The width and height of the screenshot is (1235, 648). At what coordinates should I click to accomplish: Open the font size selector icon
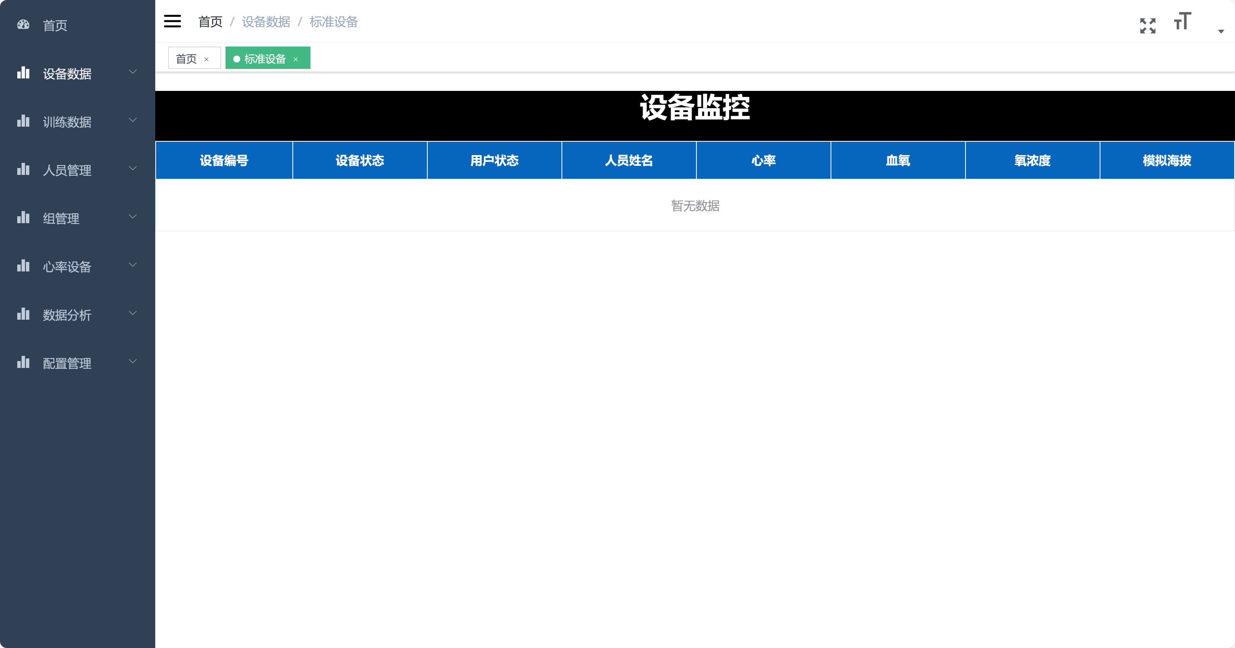pyautogui.click(x=1183, y=21)
